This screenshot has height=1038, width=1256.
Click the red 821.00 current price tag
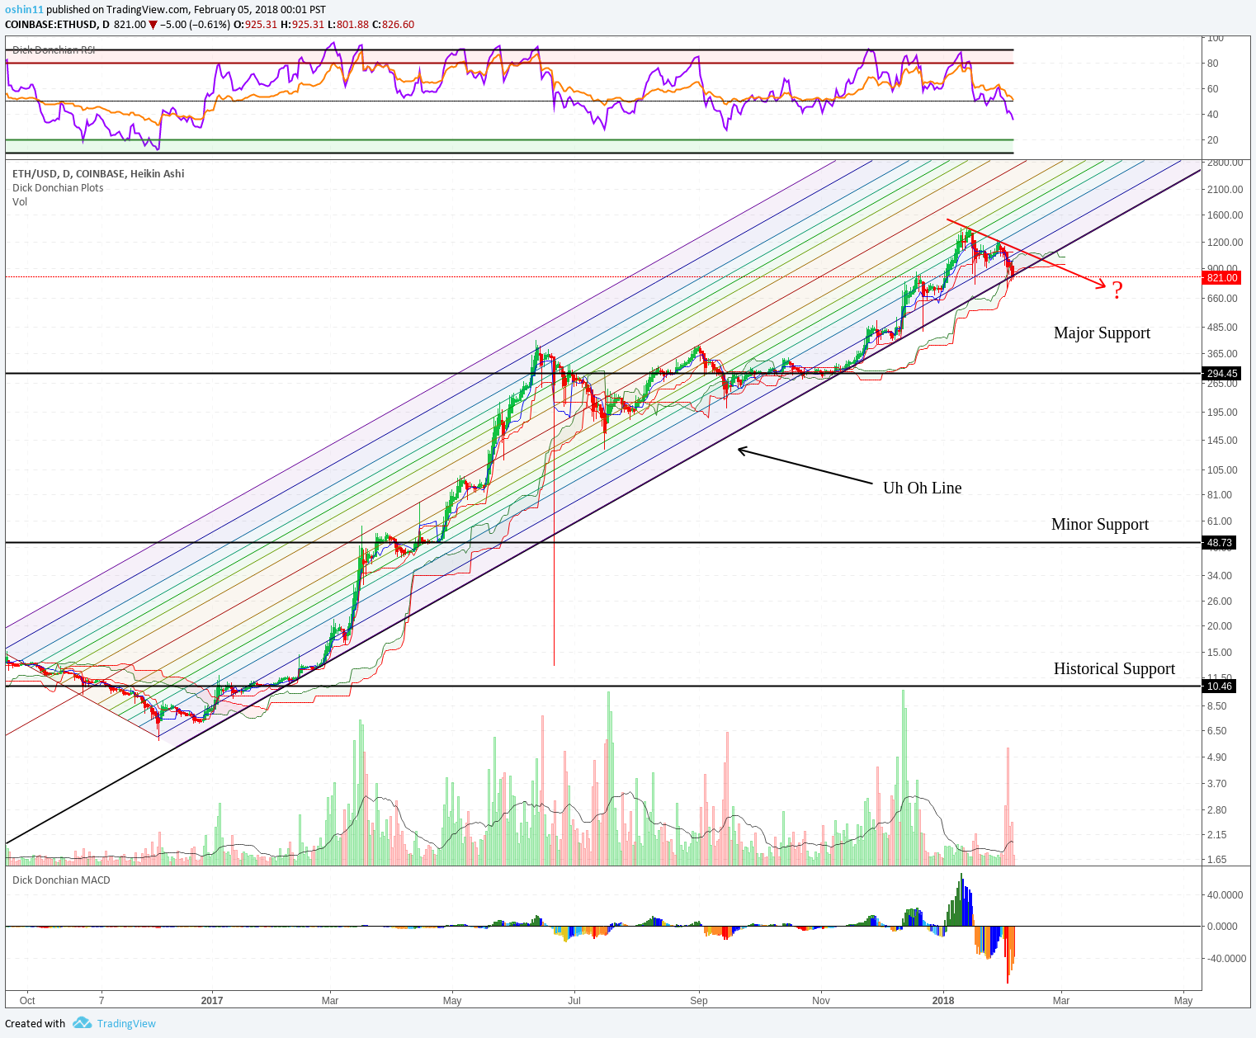(1221, 277)
